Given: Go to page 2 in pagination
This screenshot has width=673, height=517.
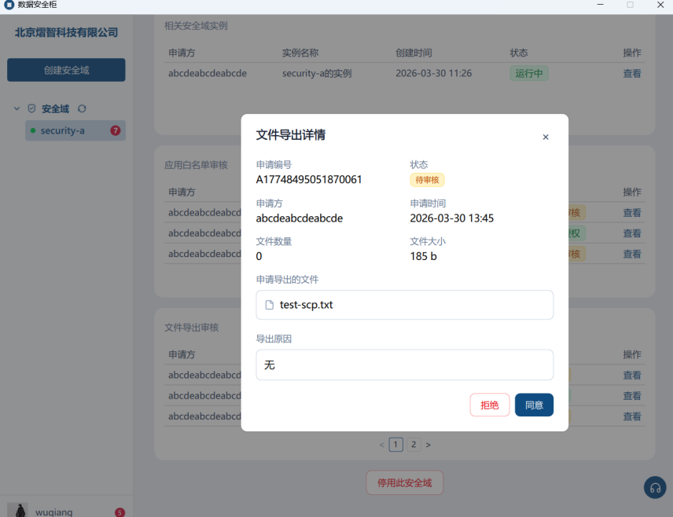Looking at the screenshot, I should point(414,445).
